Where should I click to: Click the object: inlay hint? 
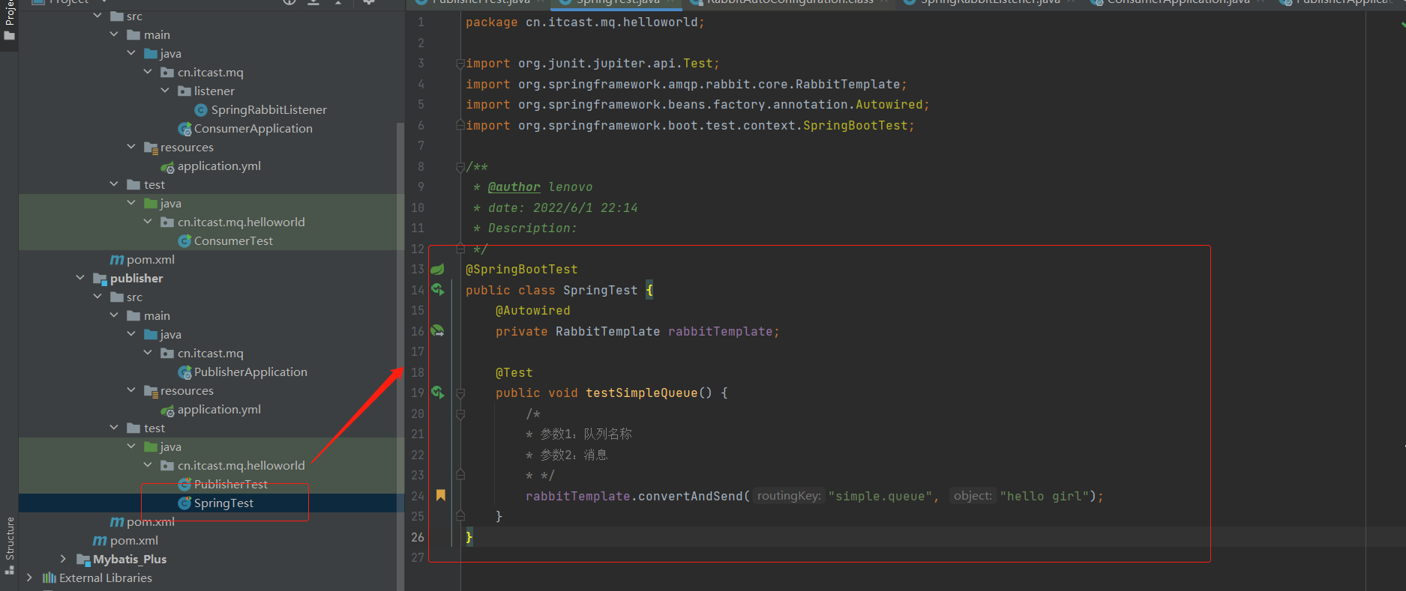pyautogui.click(x=973, y=496)
